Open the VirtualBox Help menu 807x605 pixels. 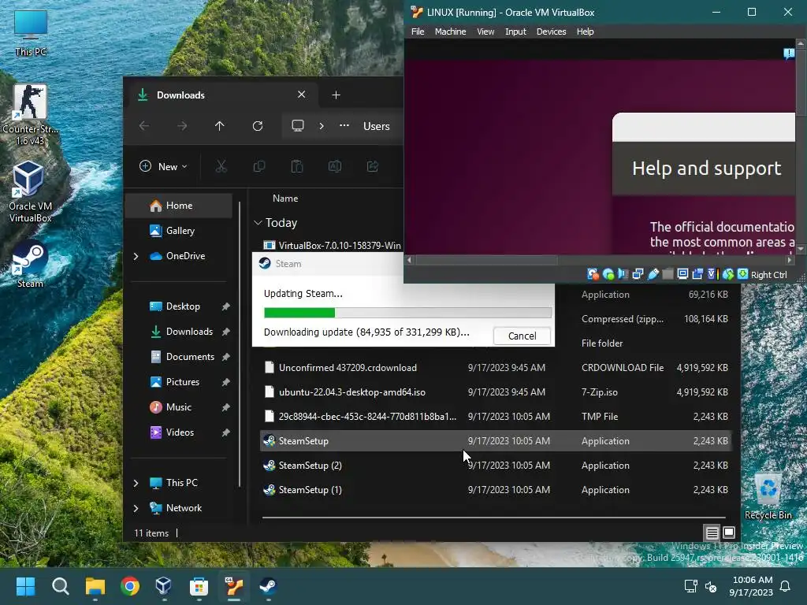(x=586, y=32)
